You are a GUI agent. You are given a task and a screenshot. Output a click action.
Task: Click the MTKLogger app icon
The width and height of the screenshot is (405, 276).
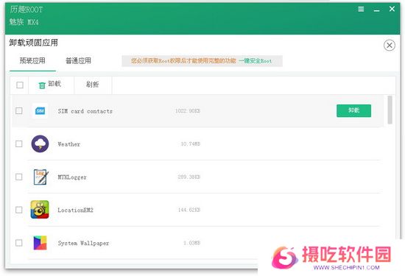pos(40,177)
